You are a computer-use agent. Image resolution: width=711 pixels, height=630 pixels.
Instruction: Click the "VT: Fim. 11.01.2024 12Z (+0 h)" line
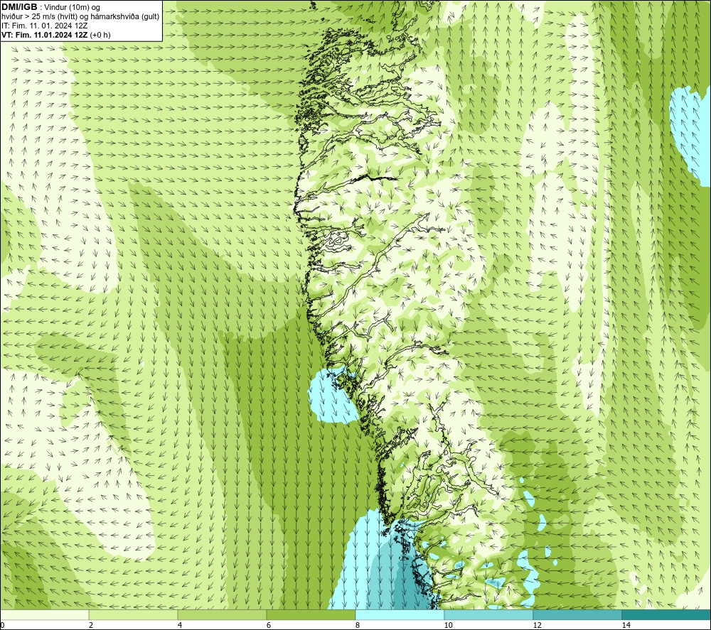click(x=55, y=35)
